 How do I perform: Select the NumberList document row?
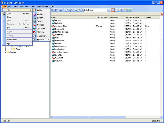point(105,40)
